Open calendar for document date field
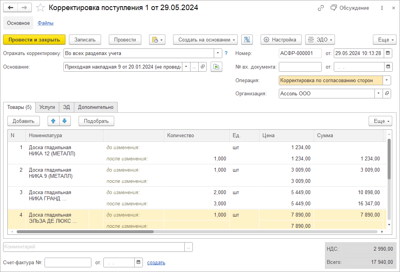Viewport: 400px width, 272px height. [x=388, y=53]
